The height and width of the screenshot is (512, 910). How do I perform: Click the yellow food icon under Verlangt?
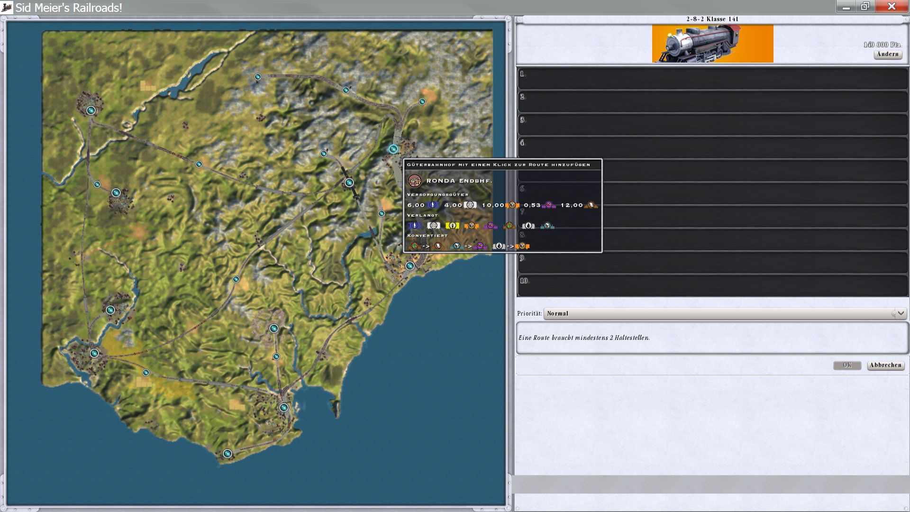tap(452, 226)
